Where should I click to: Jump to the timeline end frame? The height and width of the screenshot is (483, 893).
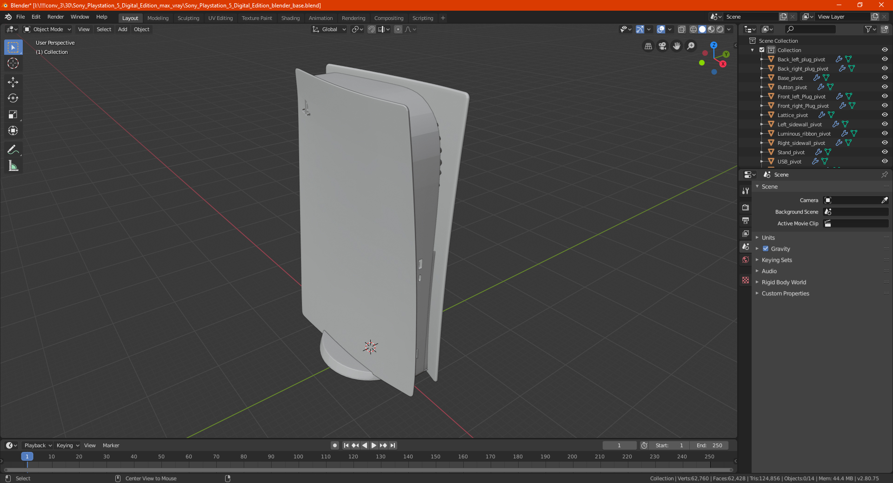click(393, 445)
